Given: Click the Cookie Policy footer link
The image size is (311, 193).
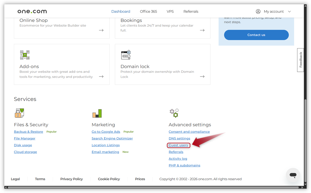Looking at the screenshot, I should pos(109,179).
